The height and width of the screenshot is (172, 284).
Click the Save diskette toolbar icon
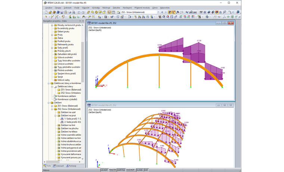(62, 12)
